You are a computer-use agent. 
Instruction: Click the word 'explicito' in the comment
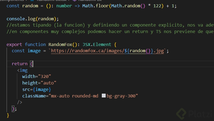click(170, 25)
